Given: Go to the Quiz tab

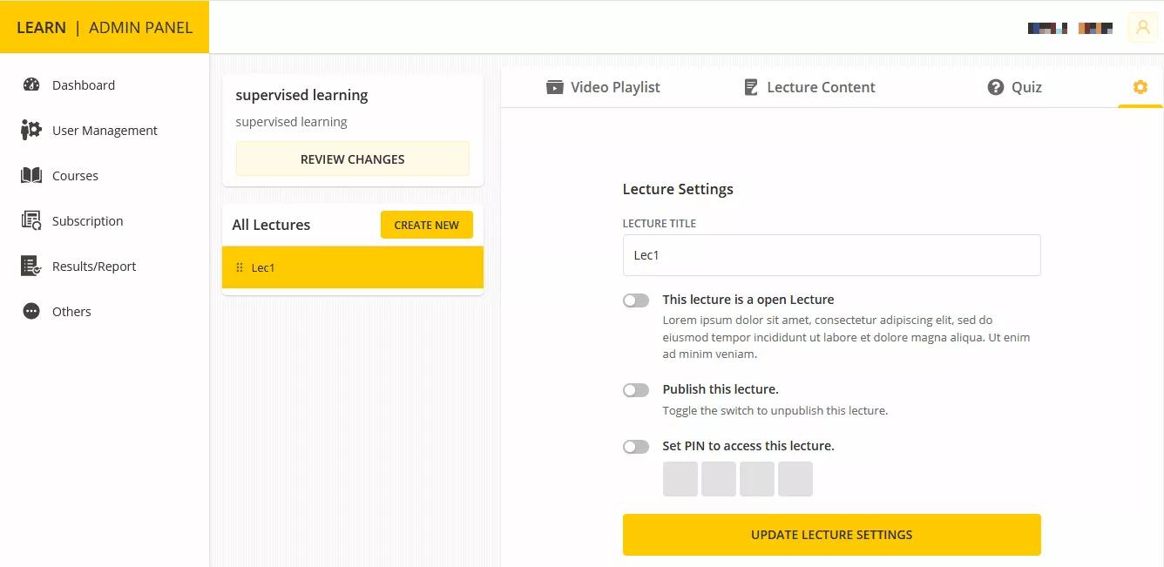Looking at the screenshot, I should [x=1014, y=87].
